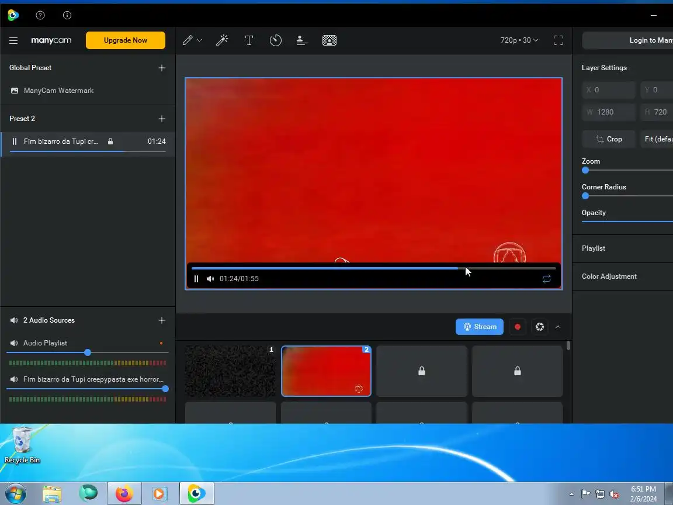Click the width field showing 1280
The width and height of the screenshot is (673, 505).
tap(608, 112)
